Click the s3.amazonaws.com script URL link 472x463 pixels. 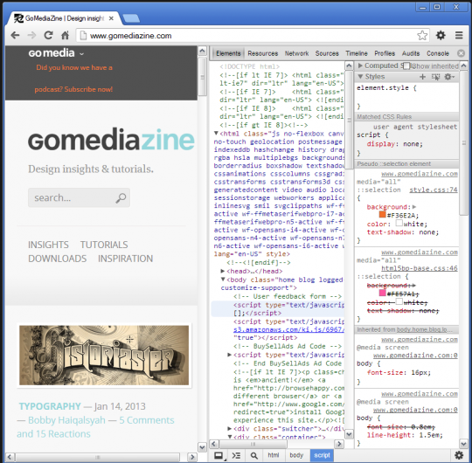(x=288, y=329)
